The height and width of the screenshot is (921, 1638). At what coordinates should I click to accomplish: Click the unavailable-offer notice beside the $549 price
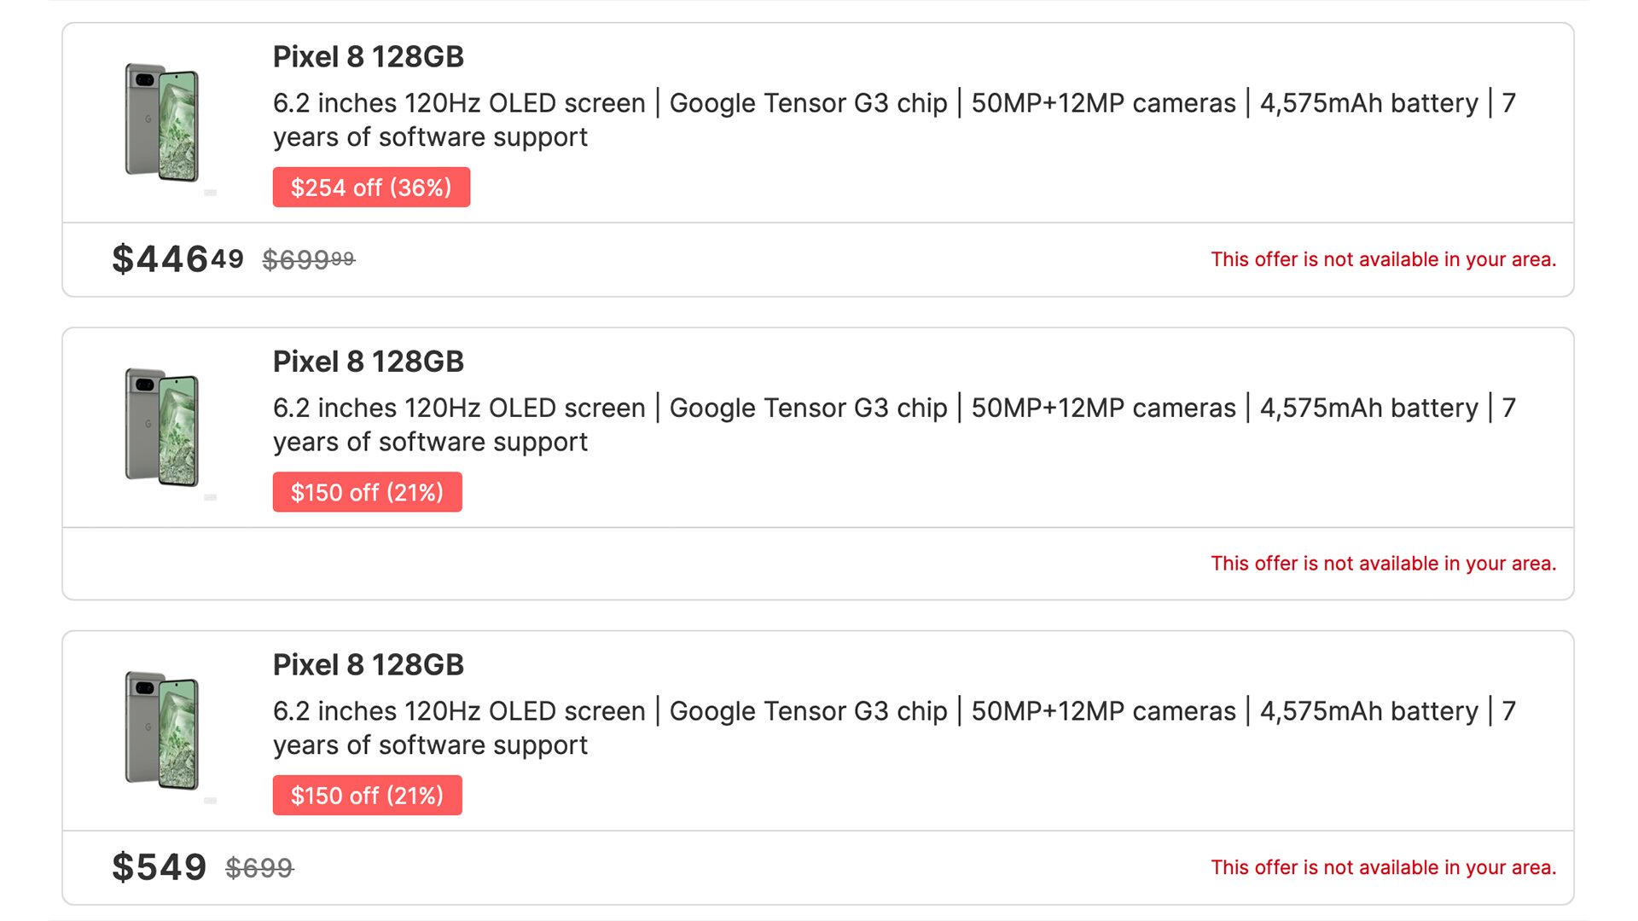click(1383, 867)
